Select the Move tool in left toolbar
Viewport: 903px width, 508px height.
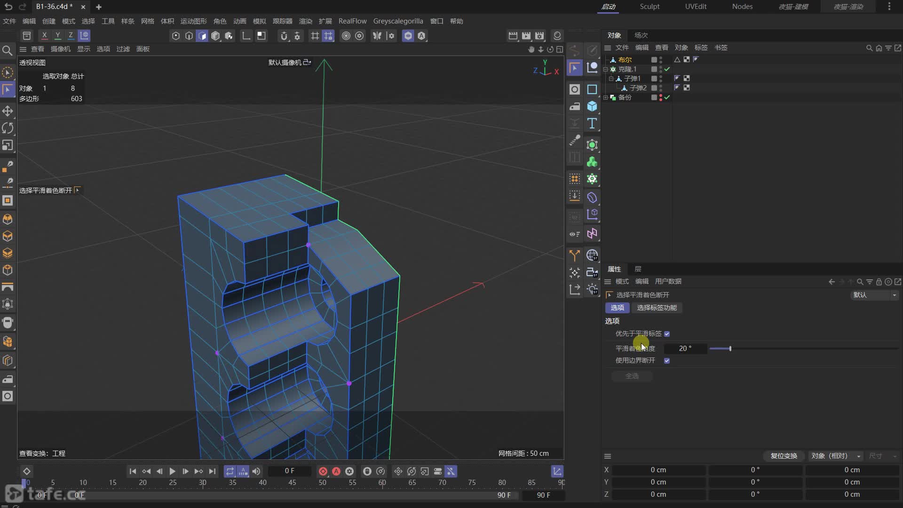coord(8,111)
